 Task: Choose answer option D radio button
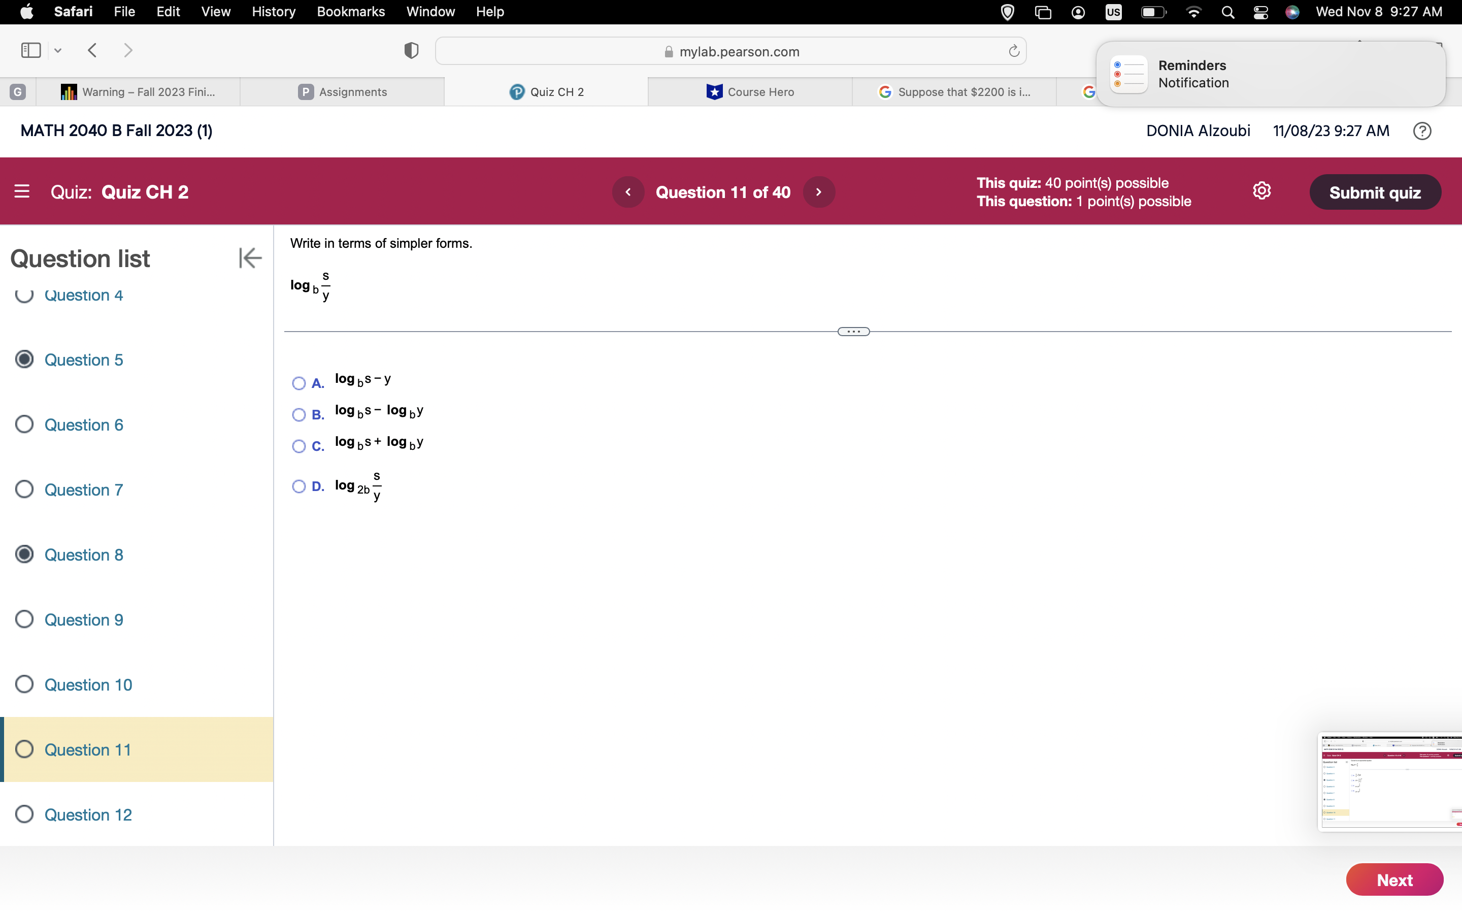tap(298, 486)
